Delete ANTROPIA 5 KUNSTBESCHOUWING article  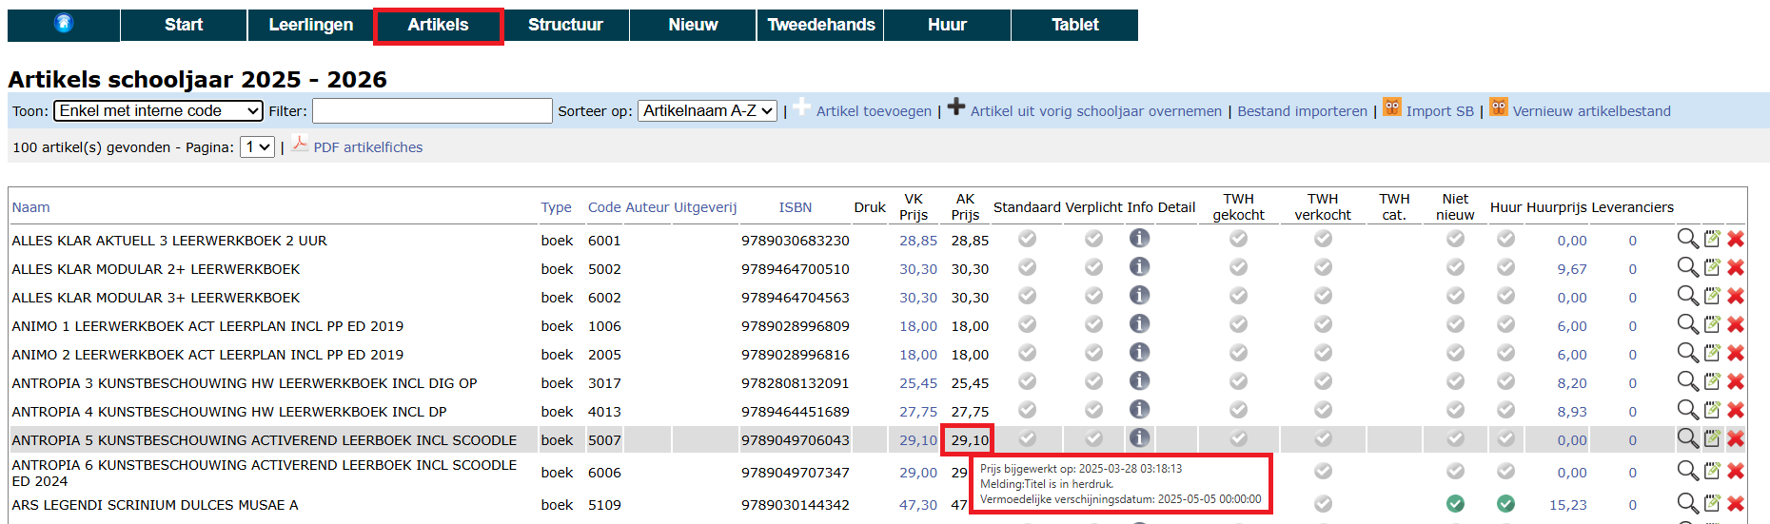tap(1736, 439)
